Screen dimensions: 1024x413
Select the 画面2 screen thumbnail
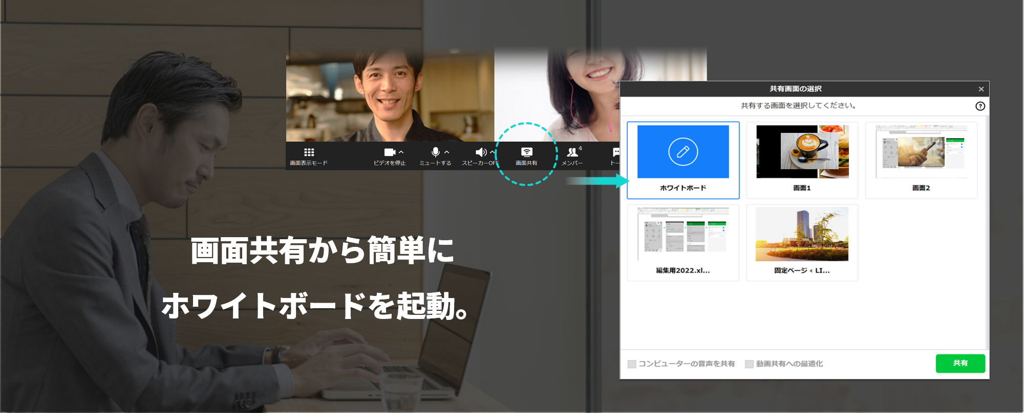[921, 160]
